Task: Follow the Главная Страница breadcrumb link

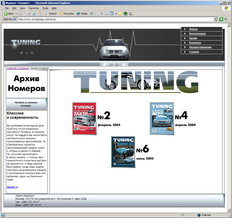Action: pyautogui.click(x=17, y=68)
